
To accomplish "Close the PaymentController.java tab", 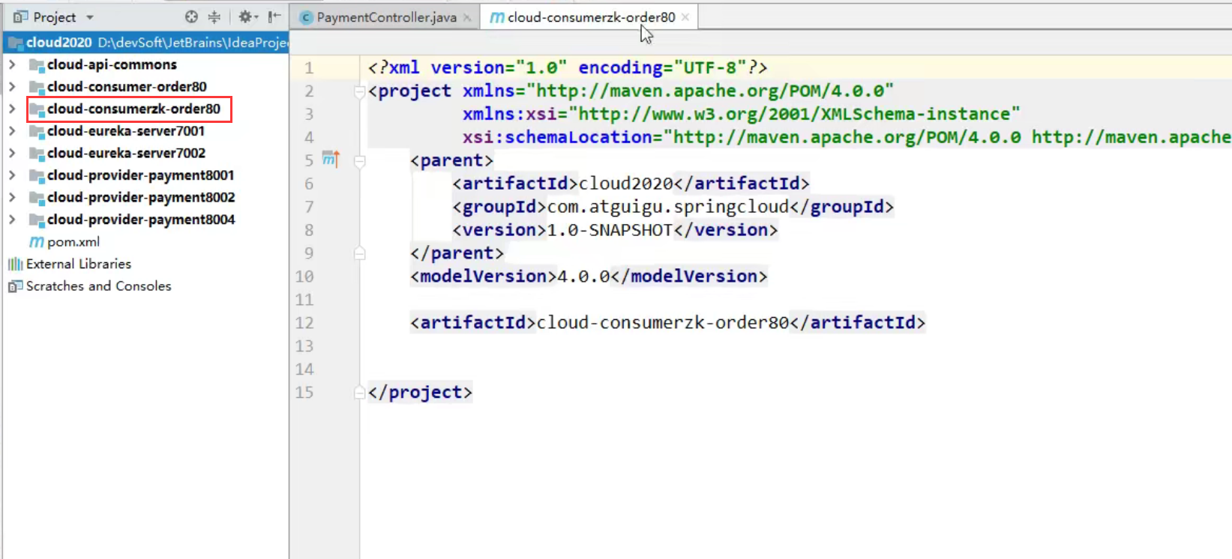I will point(467,17).
